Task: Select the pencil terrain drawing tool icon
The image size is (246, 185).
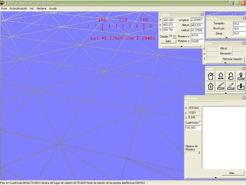Action: (230, 86)
